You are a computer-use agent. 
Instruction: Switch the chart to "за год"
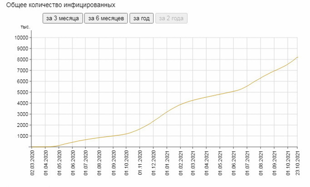141,19
